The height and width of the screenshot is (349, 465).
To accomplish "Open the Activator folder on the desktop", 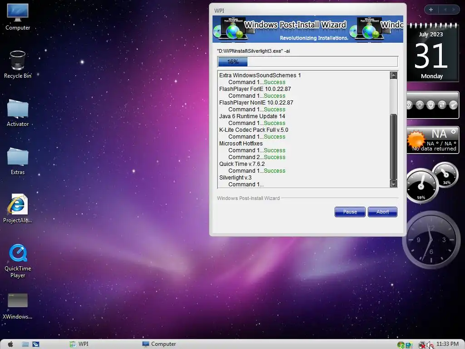I will (x=18, y=113).
